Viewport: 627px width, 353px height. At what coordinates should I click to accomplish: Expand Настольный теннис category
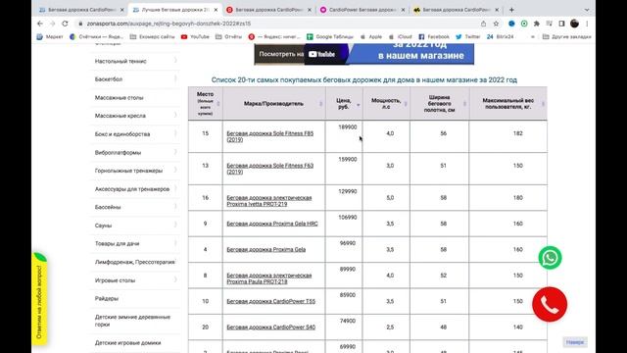175,61
